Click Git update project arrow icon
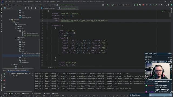 tap(150, 5)
